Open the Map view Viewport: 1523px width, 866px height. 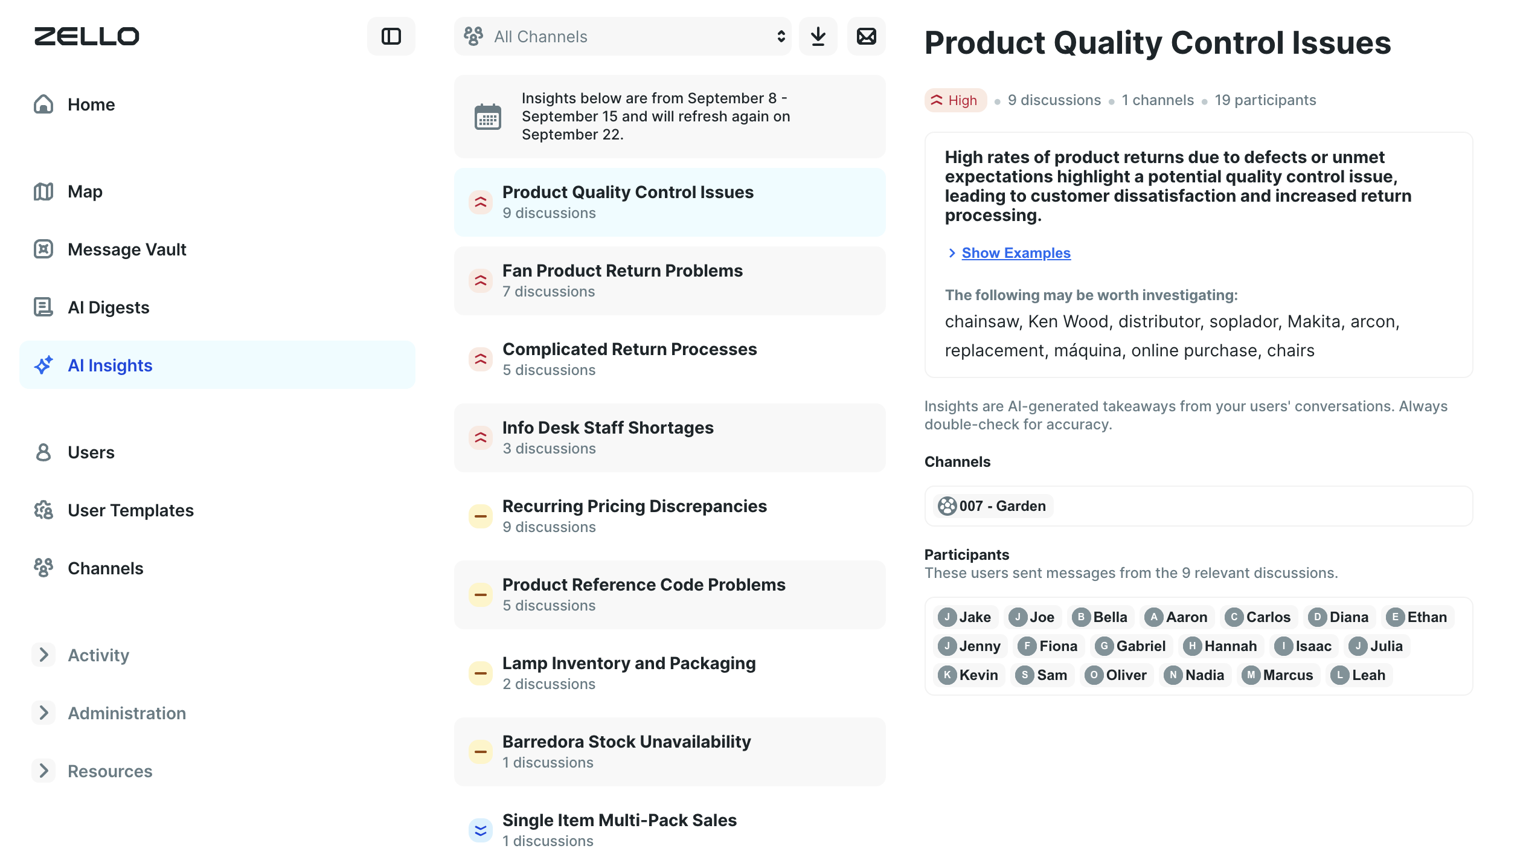click(x=86, y=191)
